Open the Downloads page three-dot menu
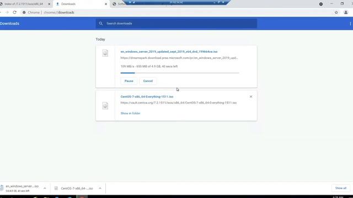 (x=350, y=24)
